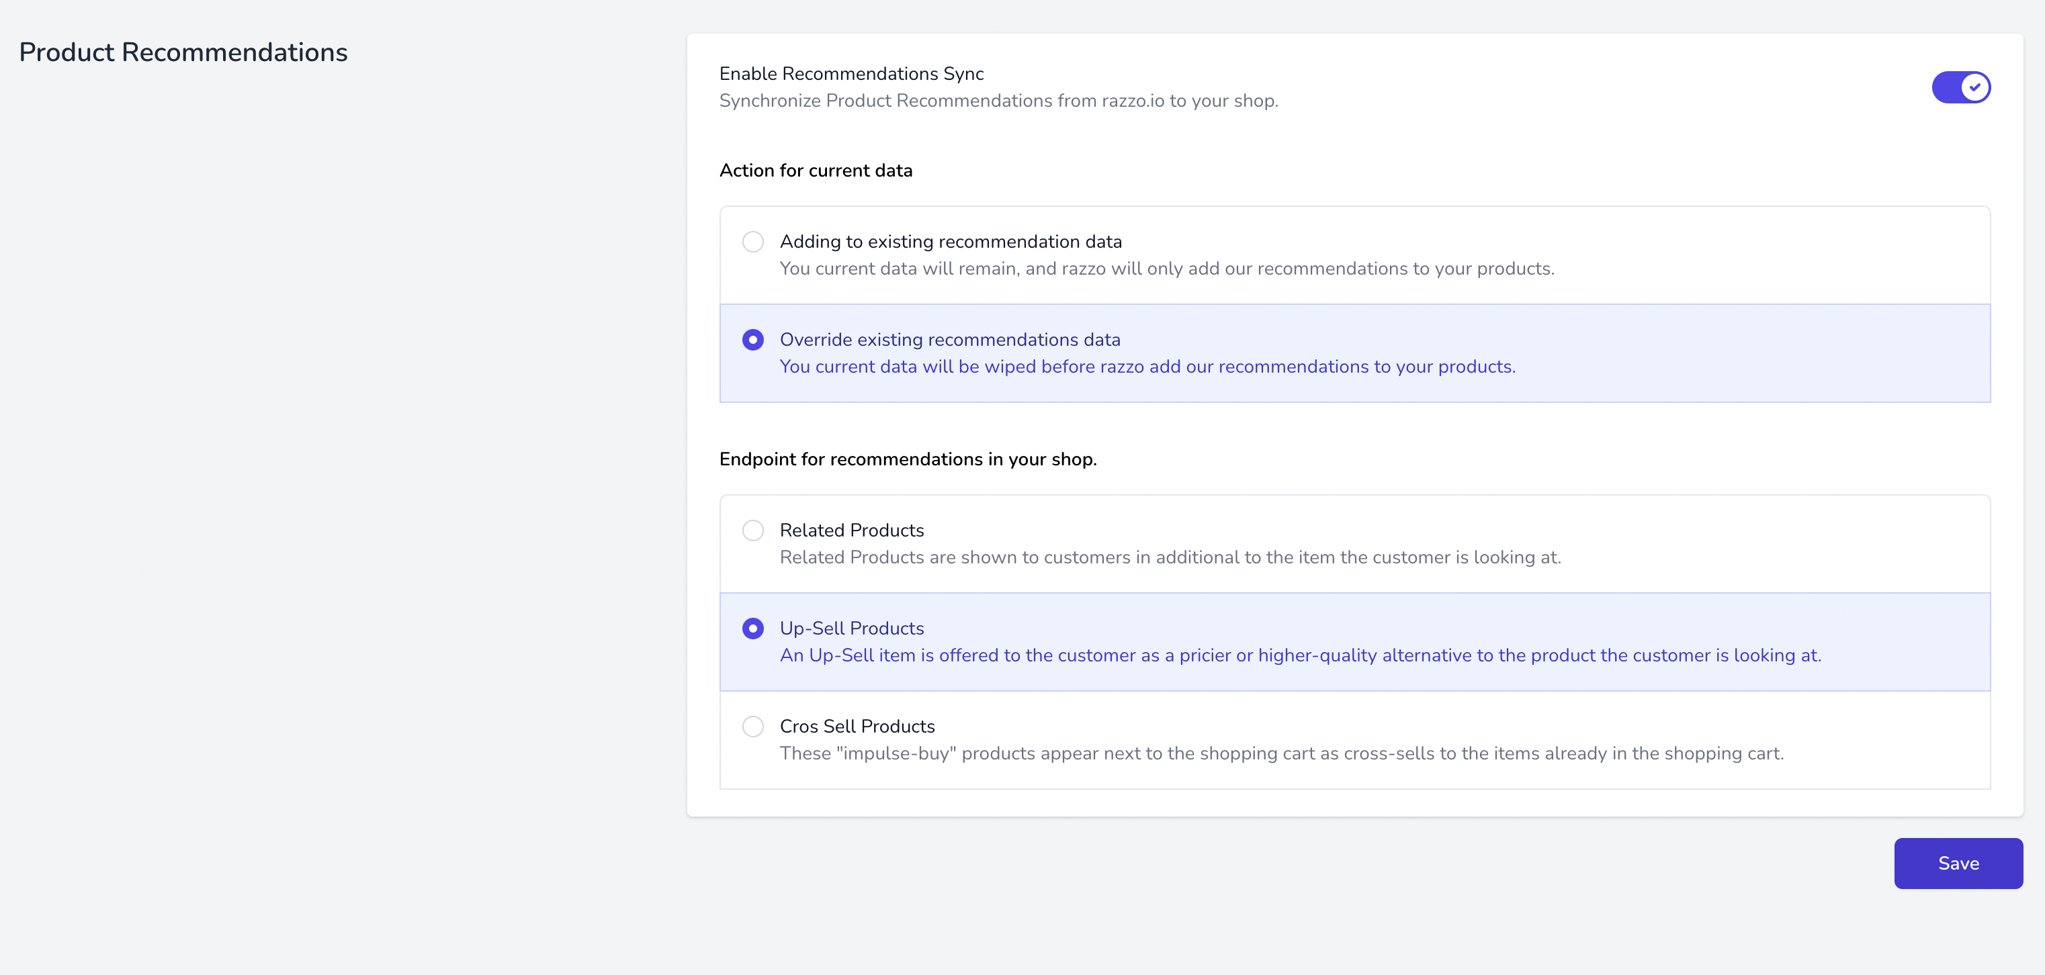The height and width of the screenshot is (975, 2045).
Task: Click the 'Action for current data' heading
Action: click(816, 171)
